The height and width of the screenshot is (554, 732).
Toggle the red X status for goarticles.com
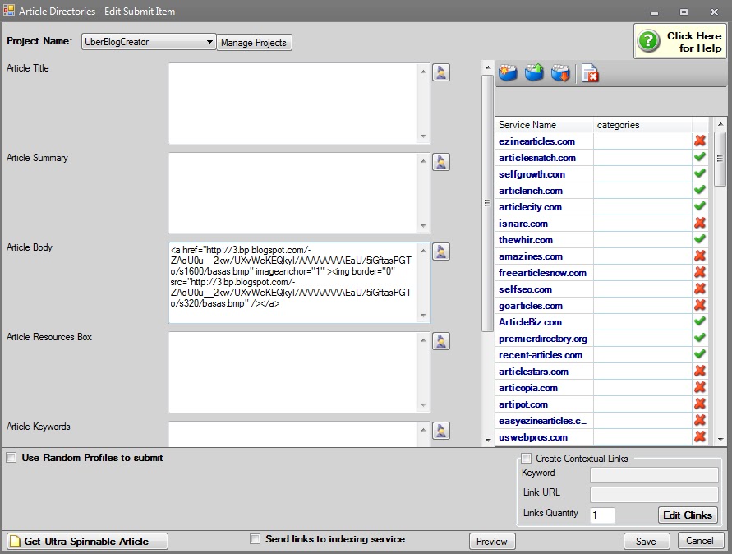tap(700, 305)
